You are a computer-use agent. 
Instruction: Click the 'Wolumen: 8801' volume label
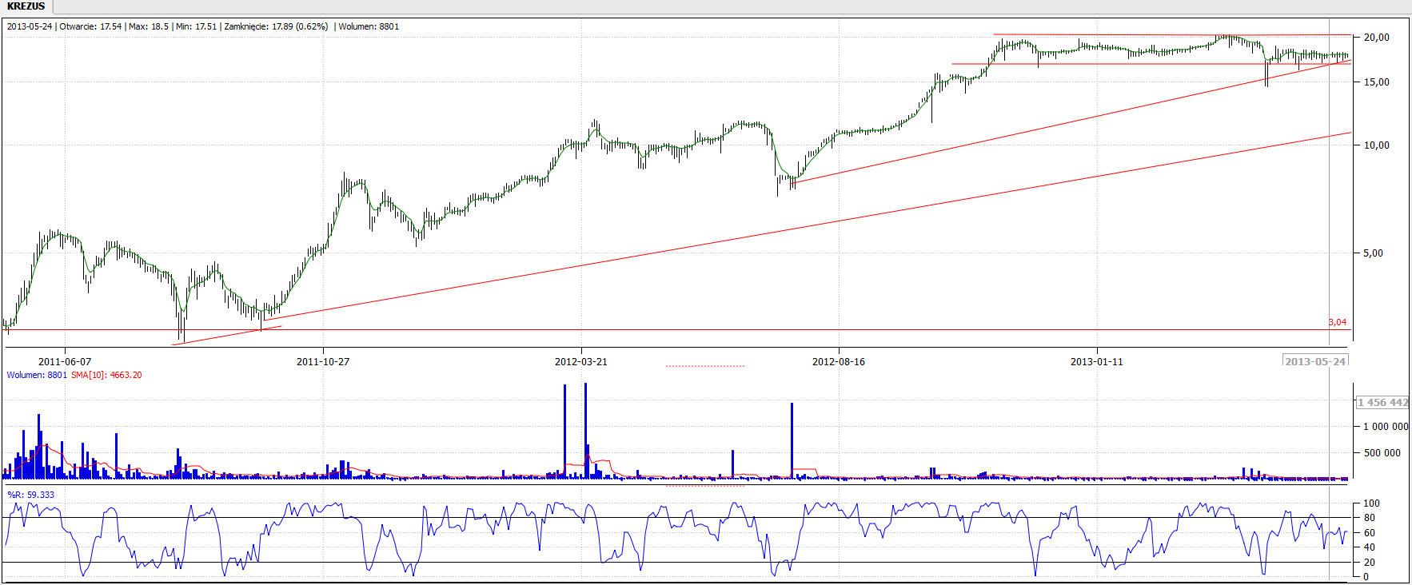(x=37, y=375)
